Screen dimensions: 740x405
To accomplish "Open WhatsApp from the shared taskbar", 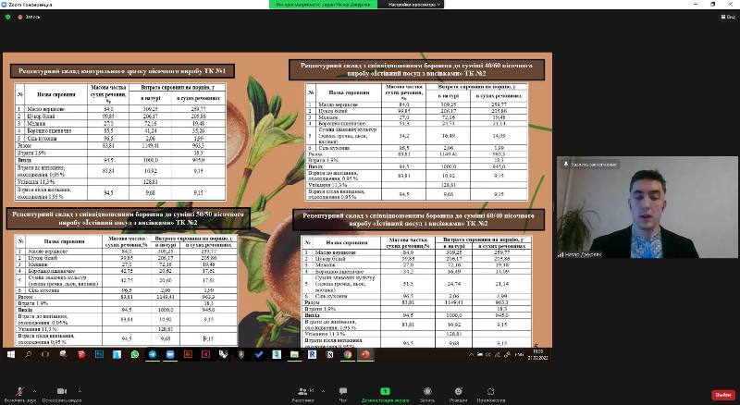I will (135, 354).
